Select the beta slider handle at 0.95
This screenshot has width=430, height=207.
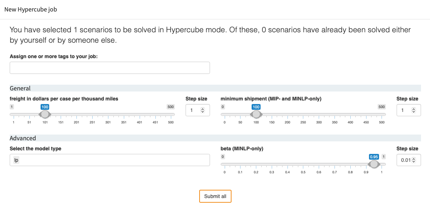[x=374, y=164]
